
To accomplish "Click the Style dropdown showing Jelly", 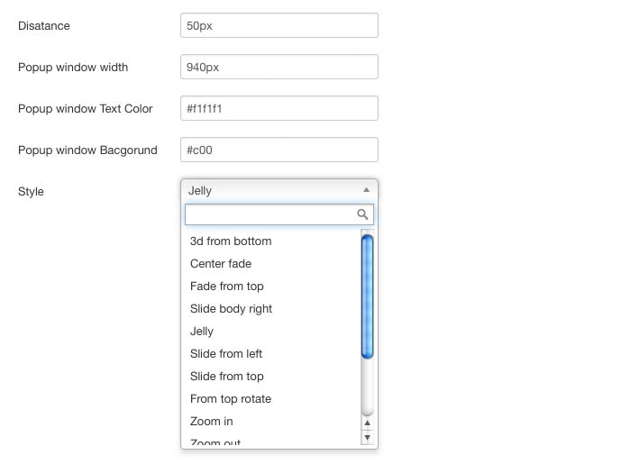I will (270, 190).
